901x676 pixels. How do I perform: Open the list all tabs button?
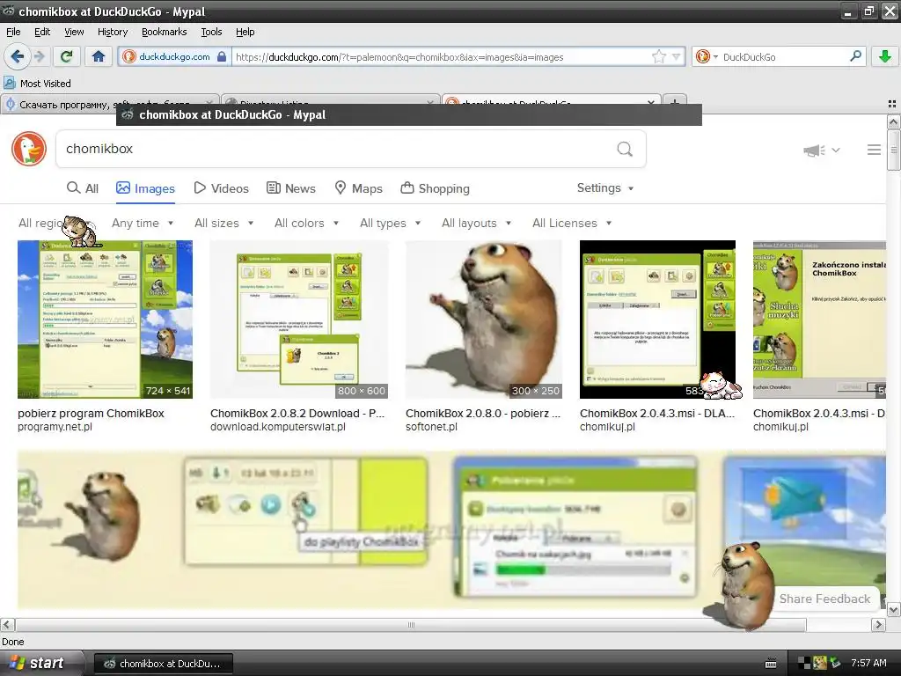tap(891, 104)
